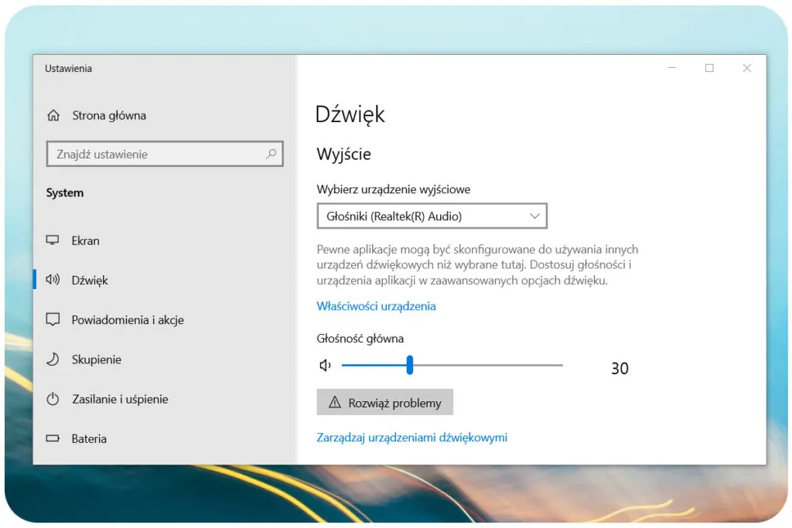Click the magnifier icon in search box

click(271, 154)
